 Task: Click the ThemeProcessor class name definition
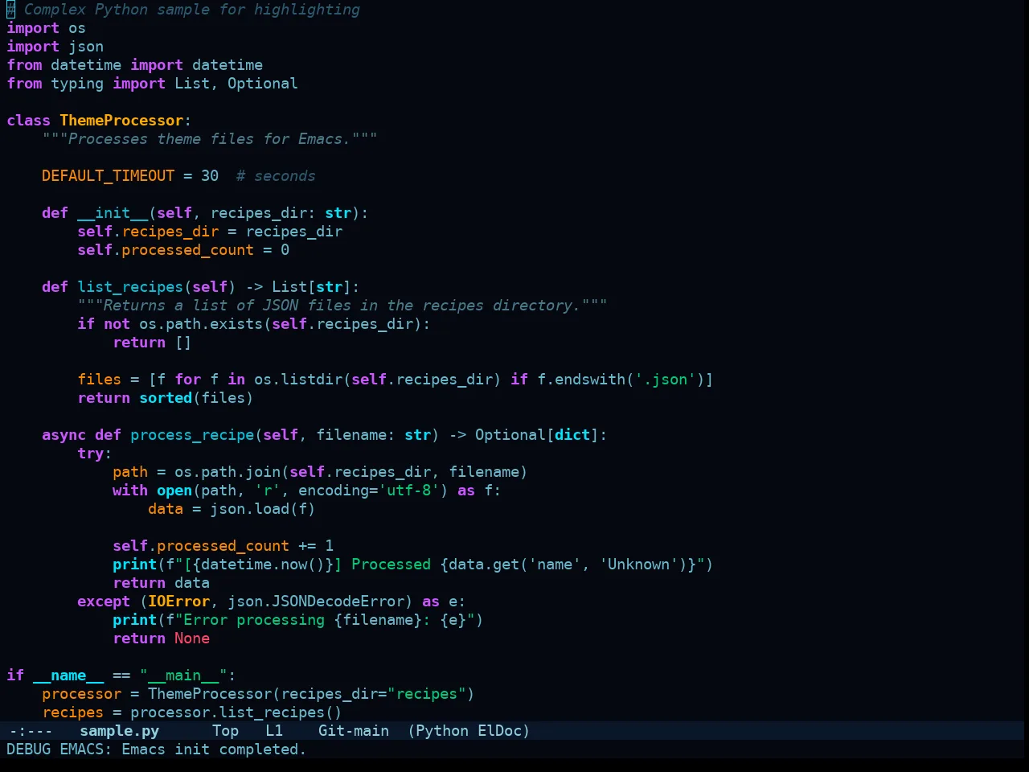(x=121, y=121)
